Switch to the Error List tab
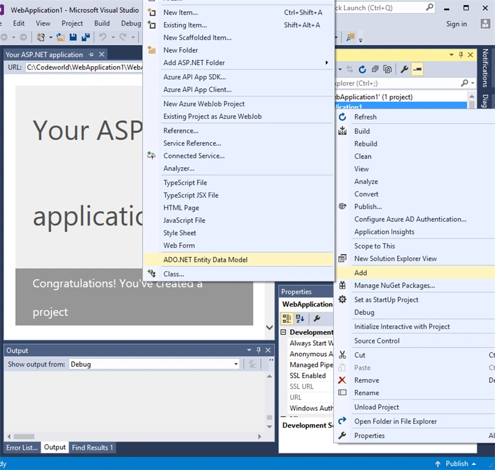Image resolution: width=495 pixels, height=470 pixels. tap(22, 447)
